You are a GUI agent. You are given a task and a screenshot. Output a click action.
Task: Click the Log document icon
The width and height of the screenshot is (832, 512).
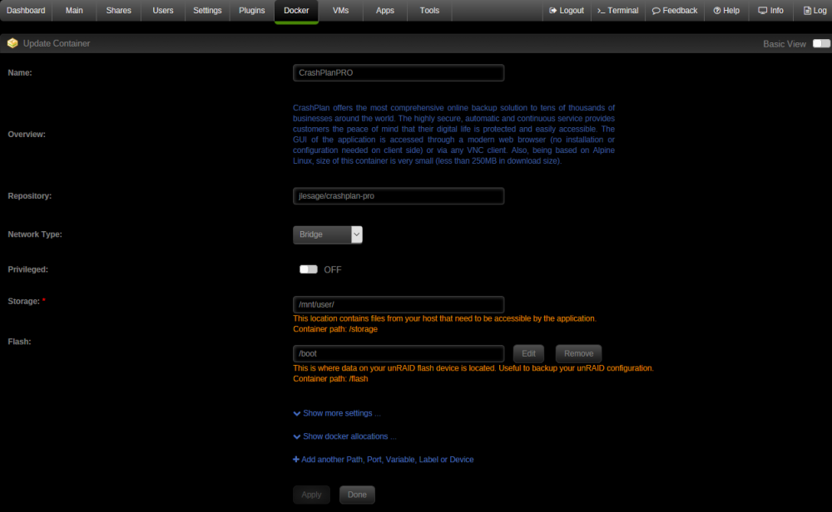[x=807, y=11]
